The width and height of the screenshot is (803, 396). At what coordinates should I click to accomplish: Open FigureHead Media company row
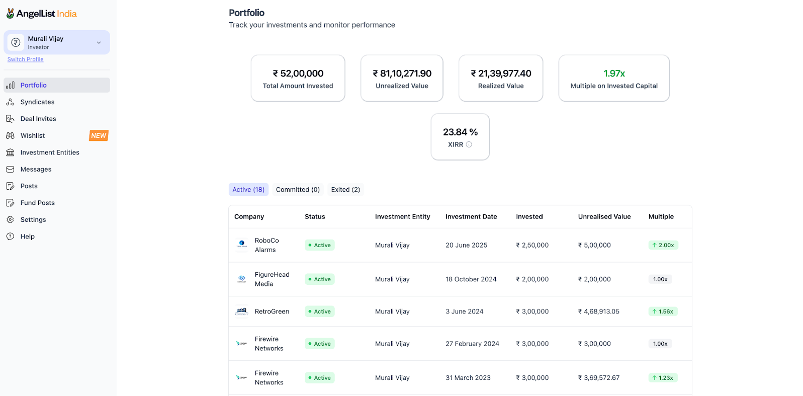pyautogui.click(x=460, y=279)
